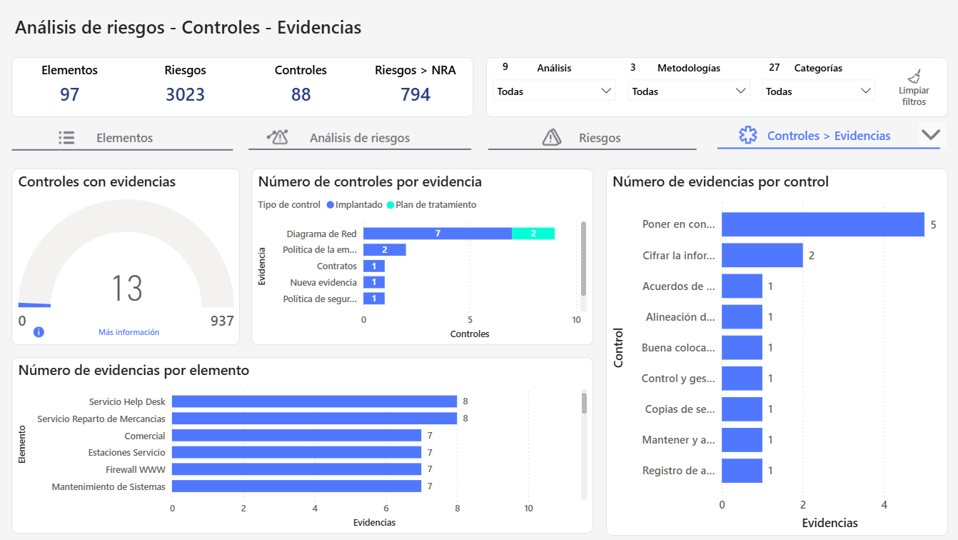This screenshot has width=958, height=540.
Task: Expand the chevron next to Controles > Evidencias
Action: click(x=931, y=135)
